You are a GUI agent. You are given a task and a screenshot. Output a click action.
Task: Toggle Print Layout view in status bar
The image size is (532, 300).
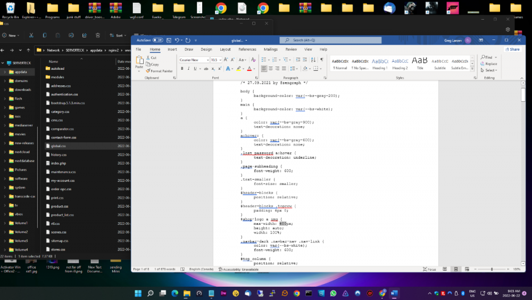455,270
